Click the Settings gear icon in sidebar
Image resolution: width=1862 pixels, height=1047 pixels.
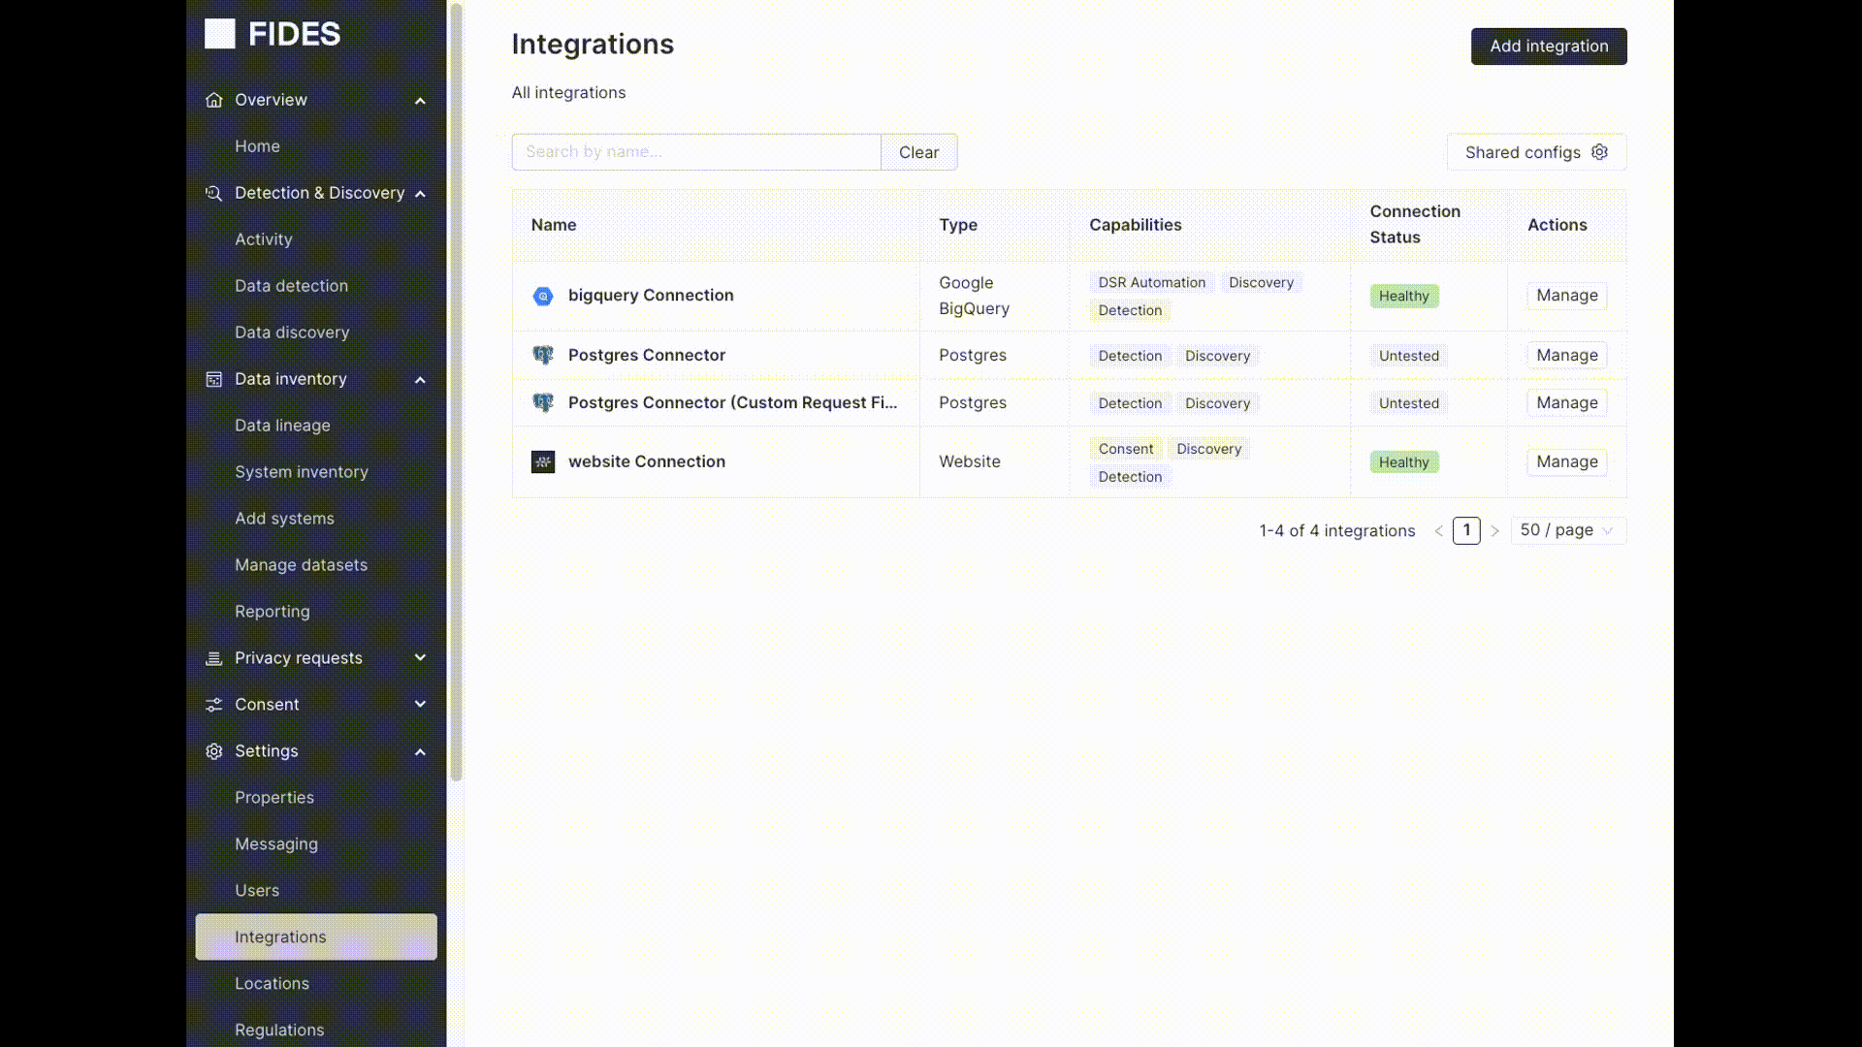coord(214,751)
